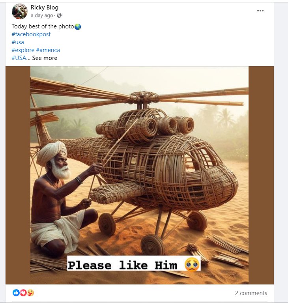
Task: Click the Care hug reaction icon
Action: point(30,293)
